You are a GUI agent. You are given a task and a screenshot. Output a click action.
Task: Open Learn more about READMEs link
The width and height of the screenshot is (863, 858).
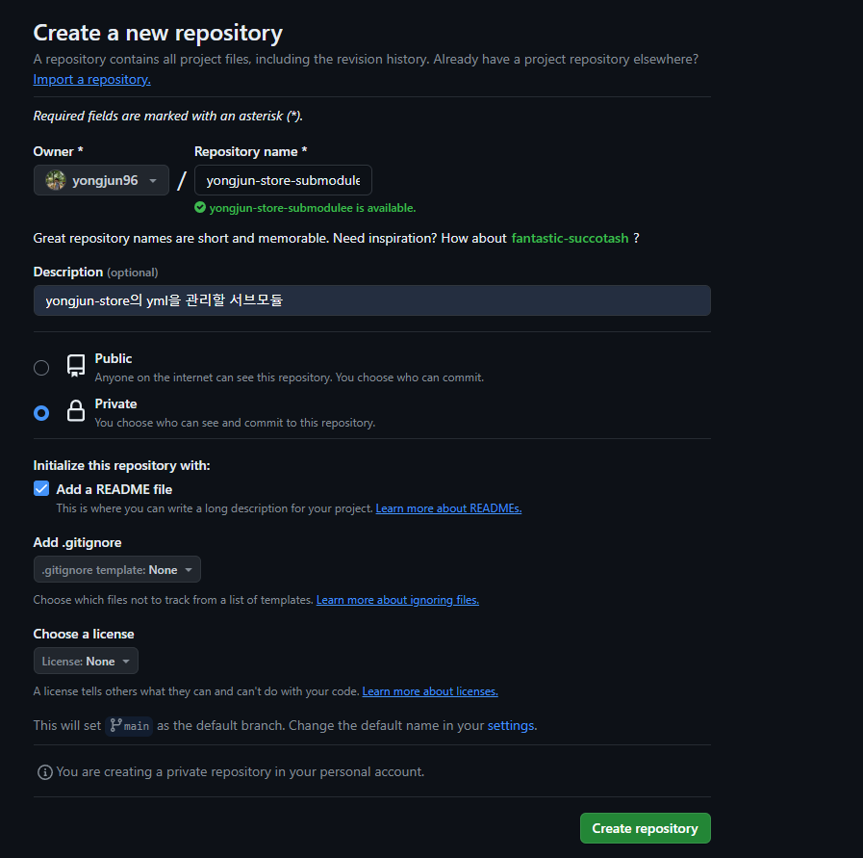(x=448, y=508)
